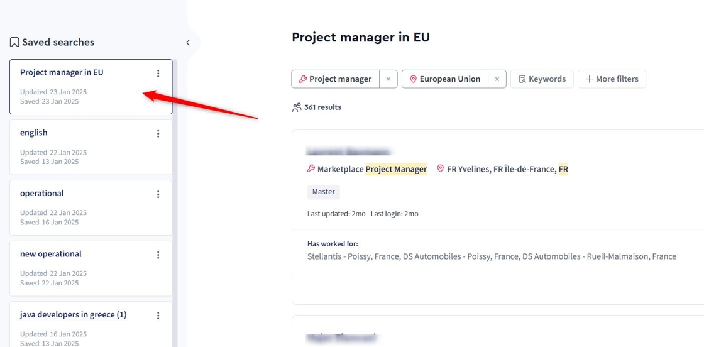Image resolution: width=704 pixels, height=347 pixels.
Task: Open three-dot menu for 'english' search
Action: [158, 133]
